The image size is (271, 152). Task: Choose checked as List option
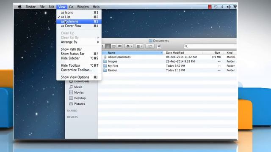coord(79,17)
